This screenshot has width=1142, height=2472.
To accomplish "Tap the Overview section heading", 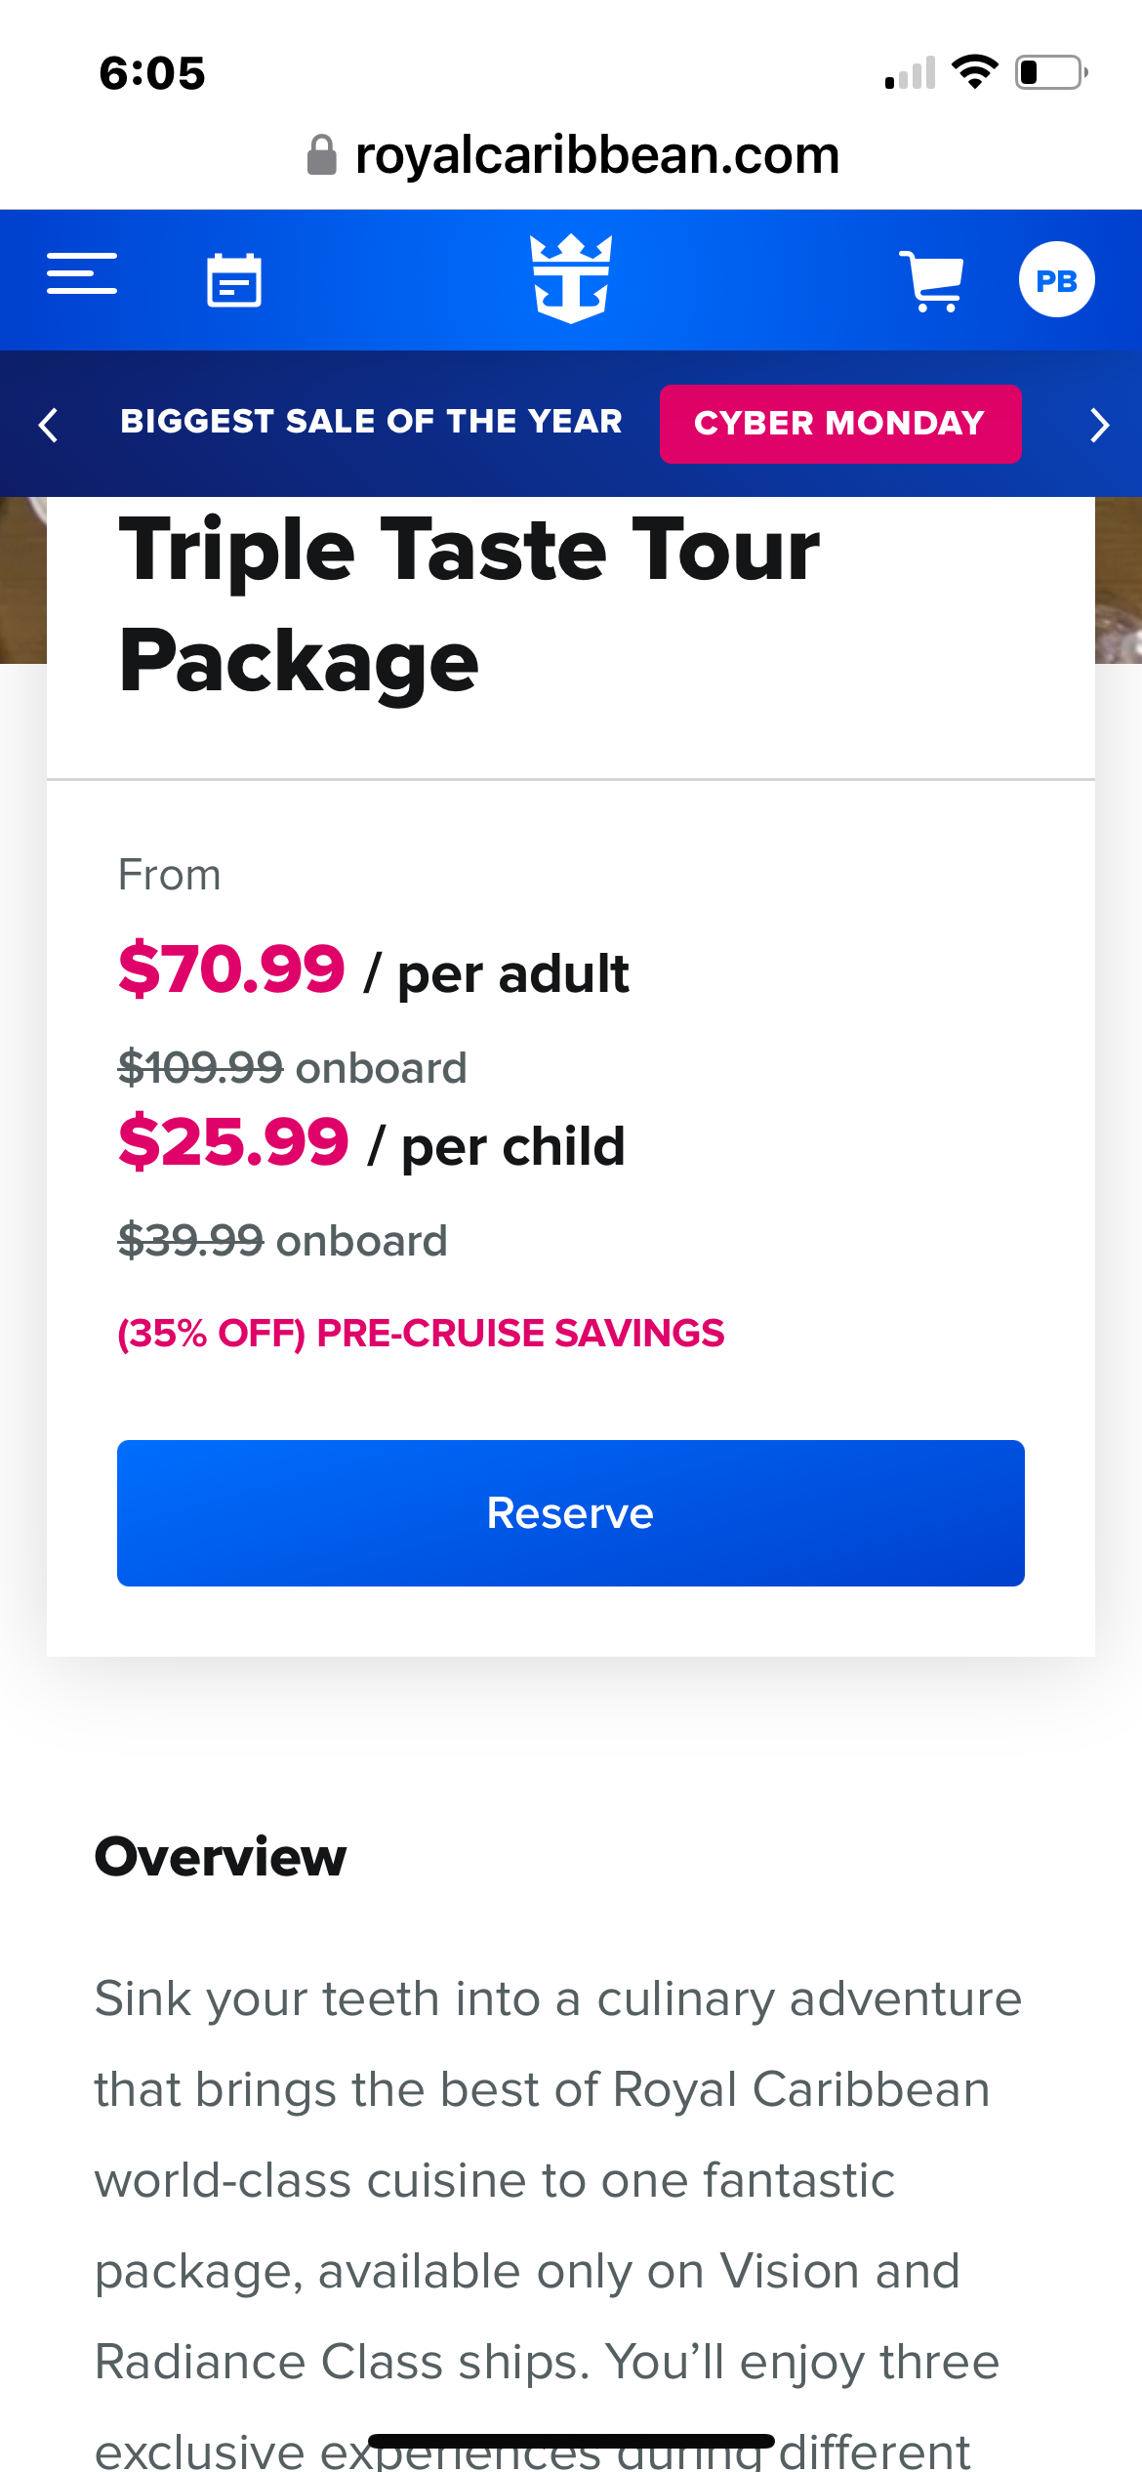I will pos(219,1857).
